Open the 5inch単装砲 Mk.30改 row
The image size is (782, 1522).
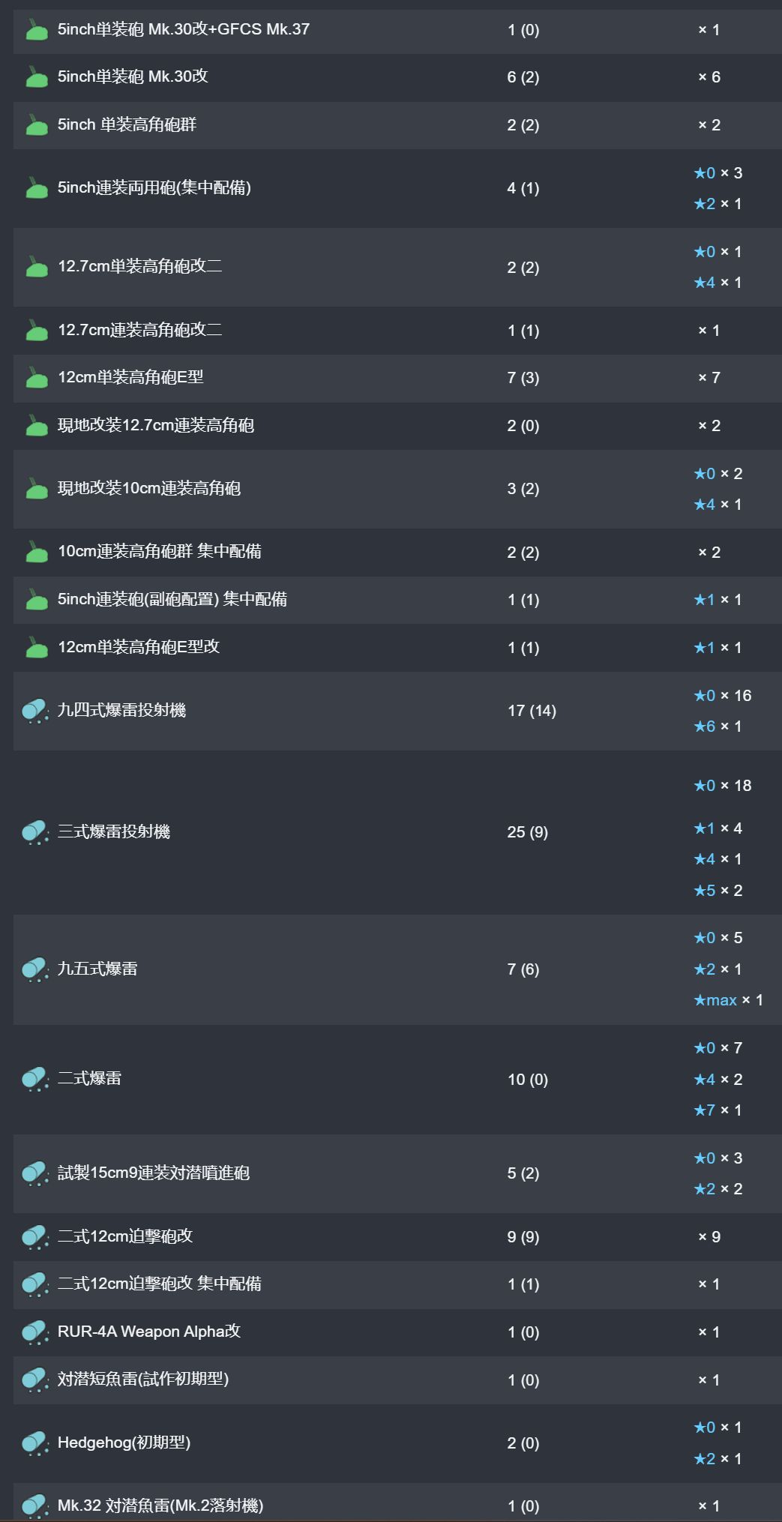click(397, 77)
